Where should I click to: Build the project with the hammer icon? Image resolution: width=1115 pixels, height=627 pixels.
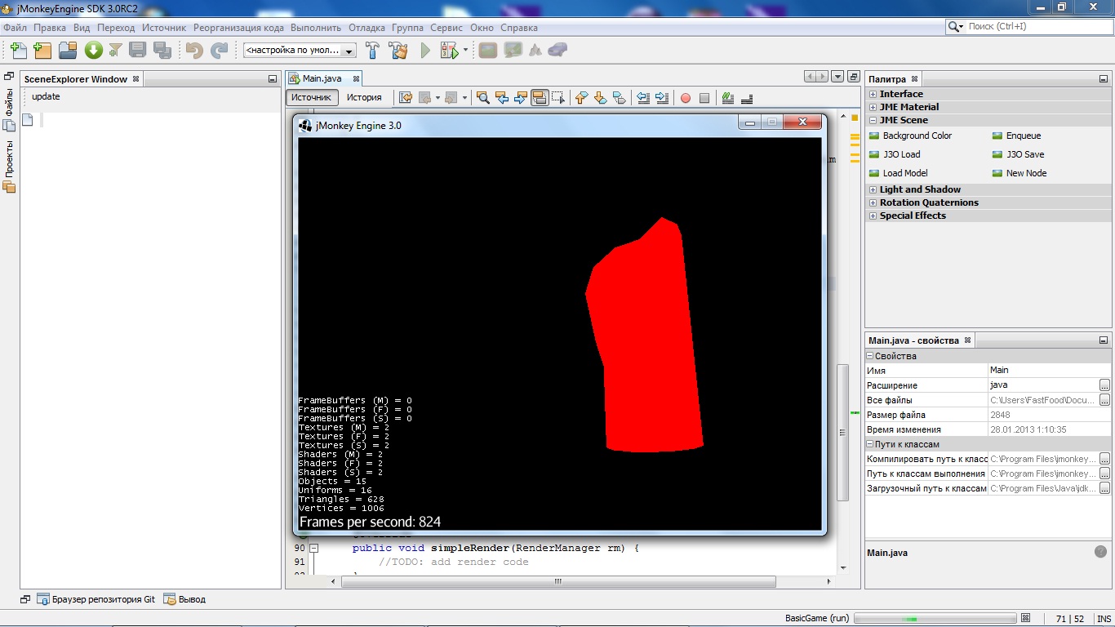click(373, 50)
